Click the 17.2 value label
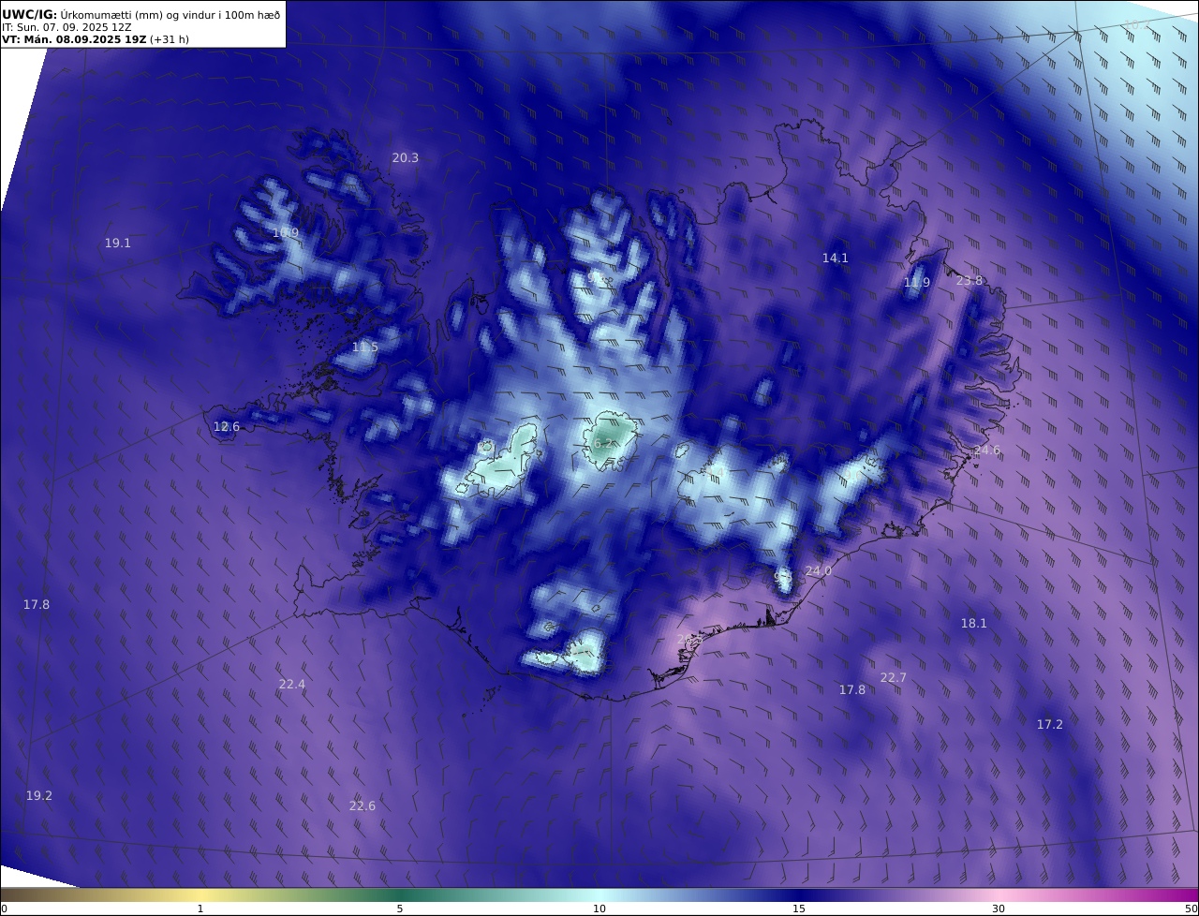The height and width of the screenshot is (916, 1199). point(1049,724)
